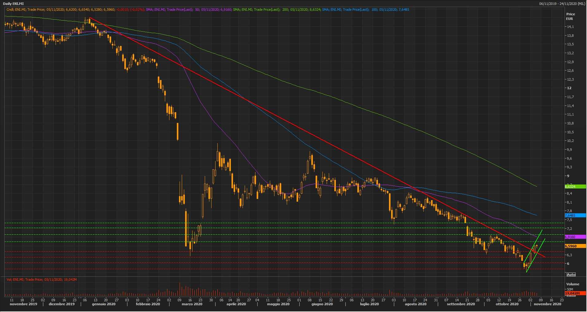
Task: Click the Volume axis header
Action: [573, 284]
